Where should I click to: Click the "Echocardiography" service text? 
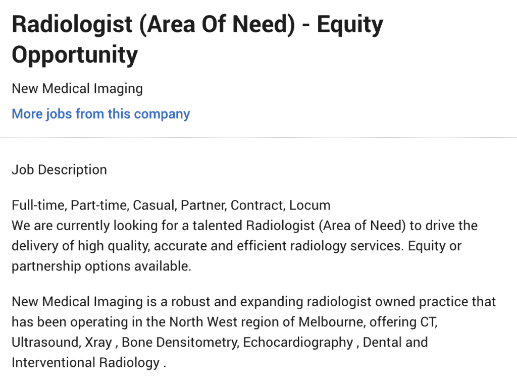298,342
